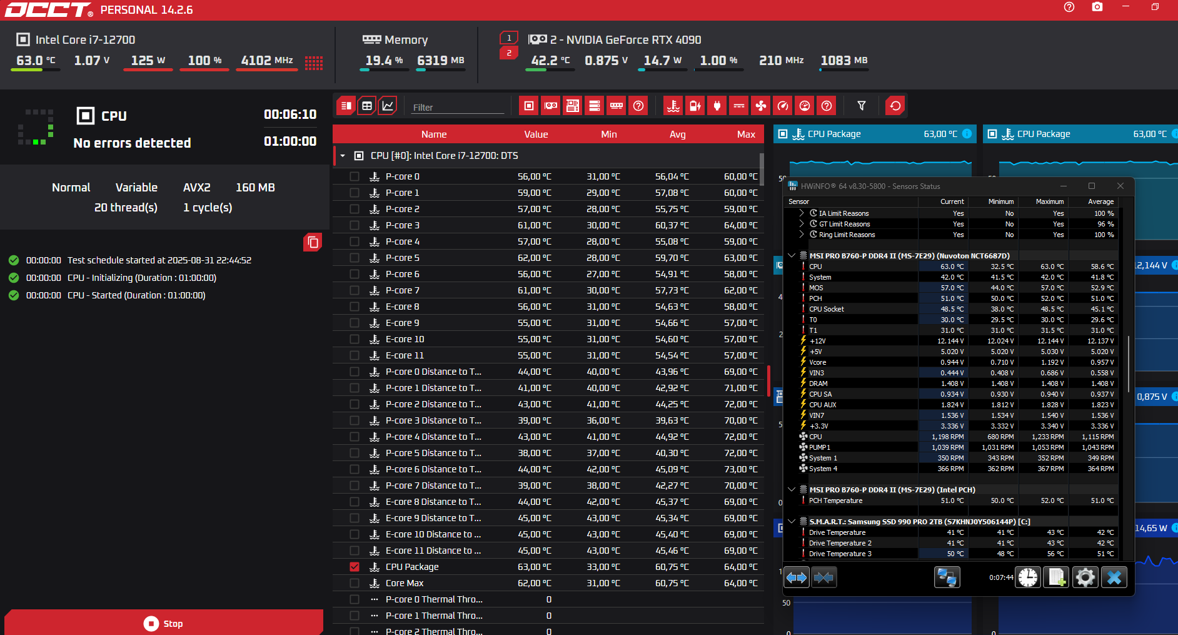Stop the running CPU test
1178x635 pixels.
[164, 623]
